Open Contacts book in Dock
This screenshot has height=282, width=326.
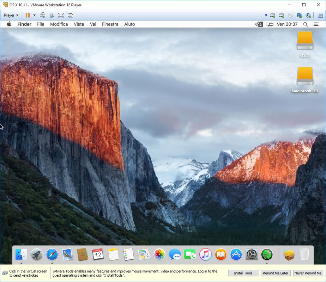pos(83,254)
